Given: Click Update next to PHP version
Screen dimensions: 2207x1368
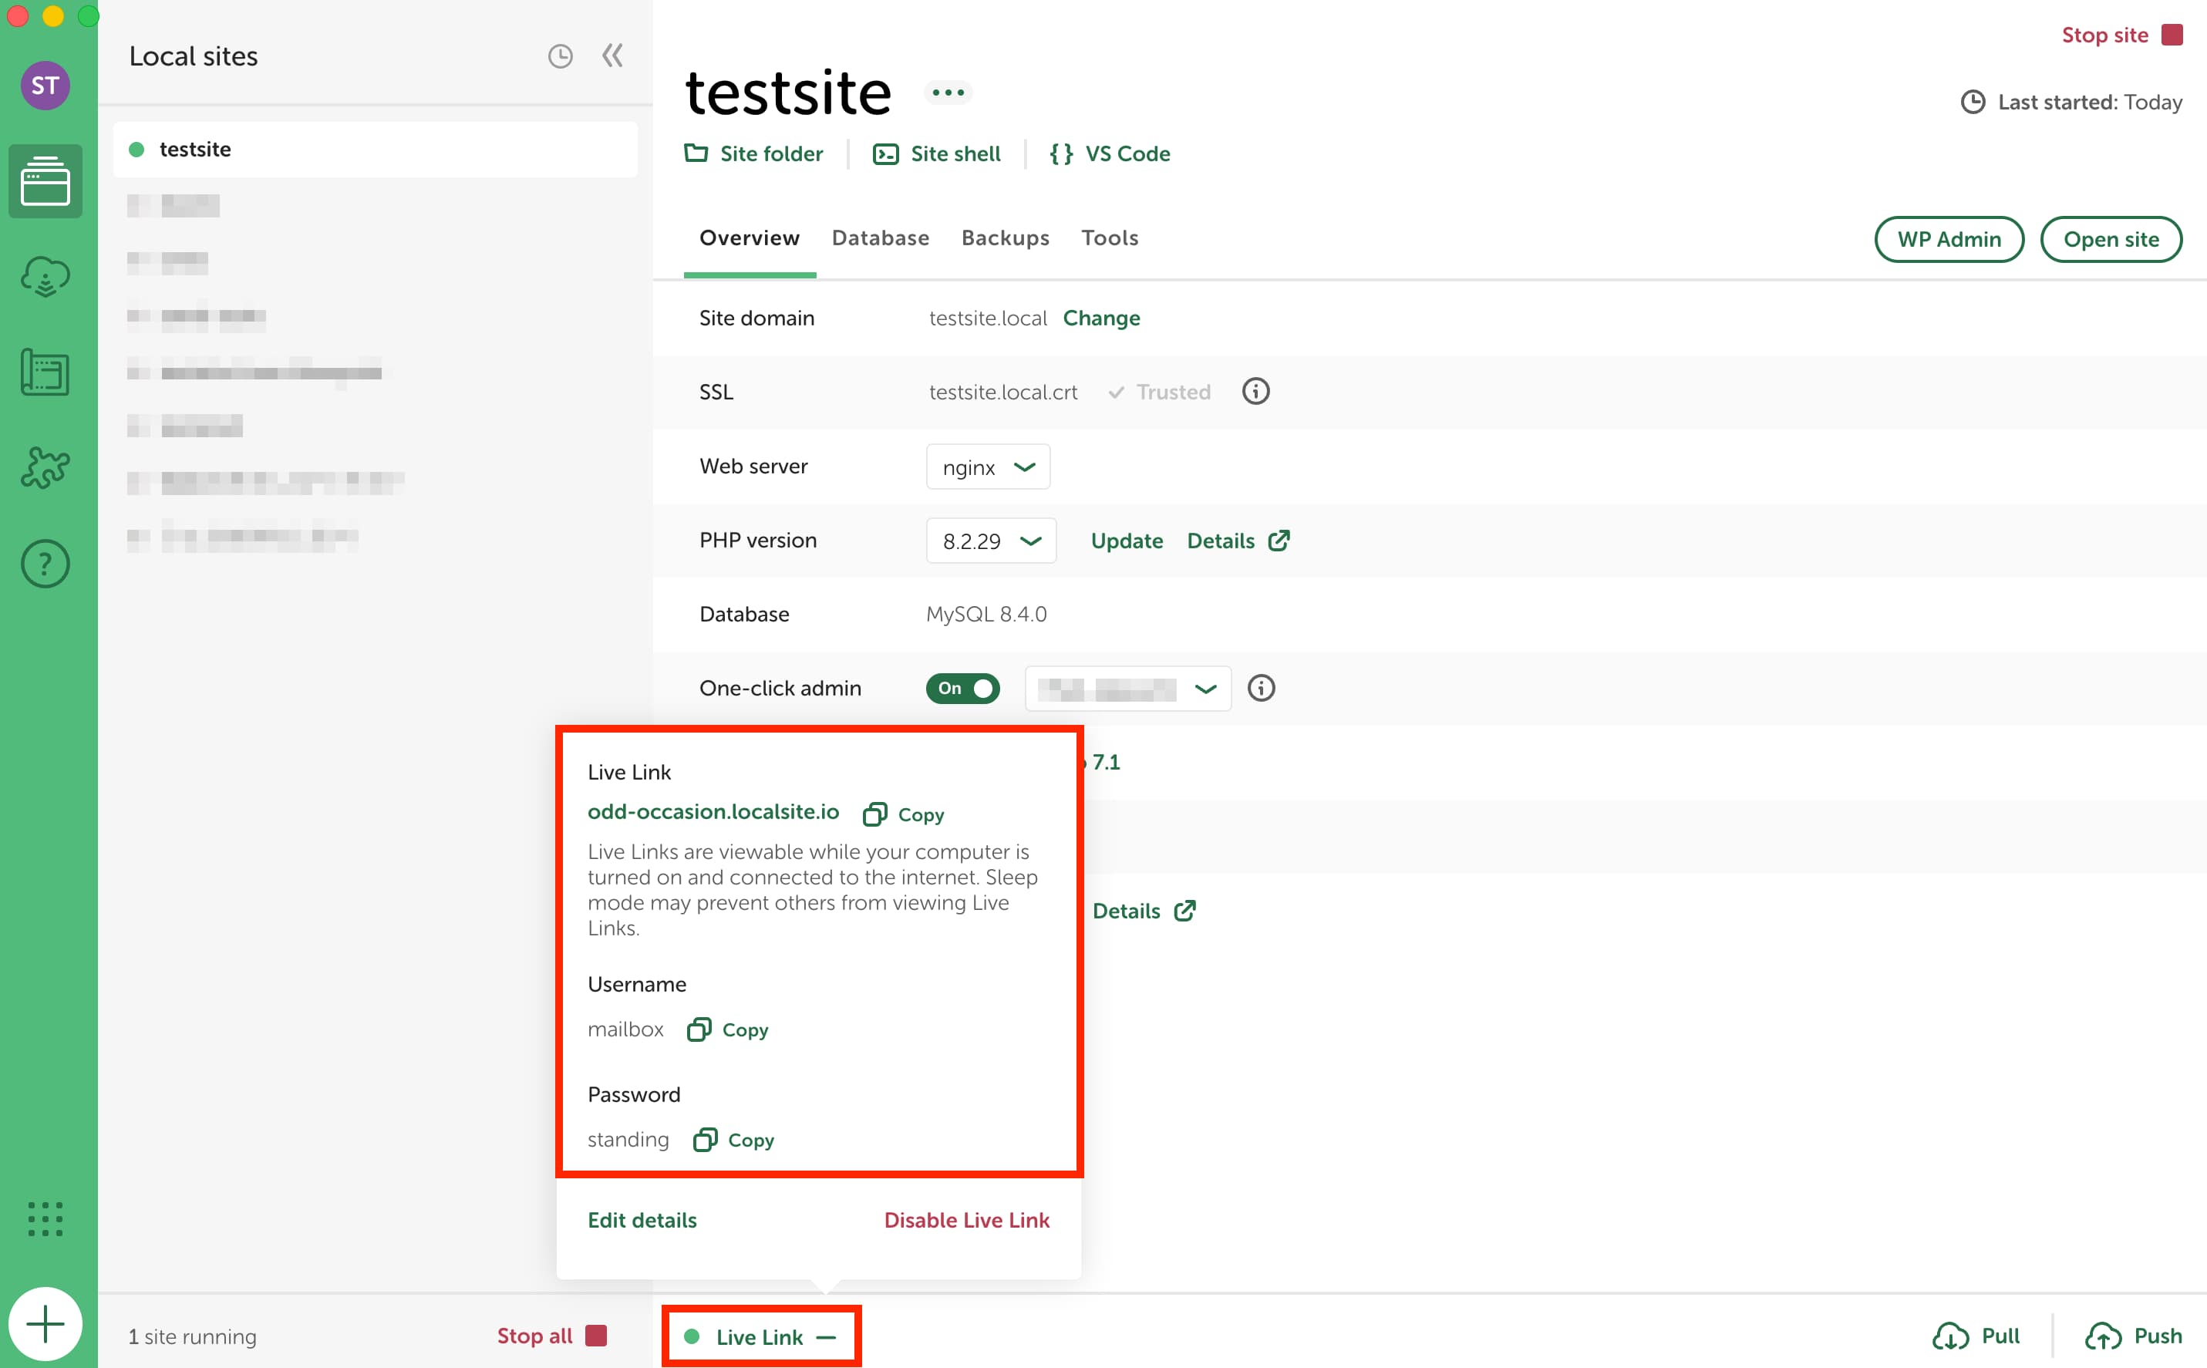Looking at the screenshot, I should 1126,541.
